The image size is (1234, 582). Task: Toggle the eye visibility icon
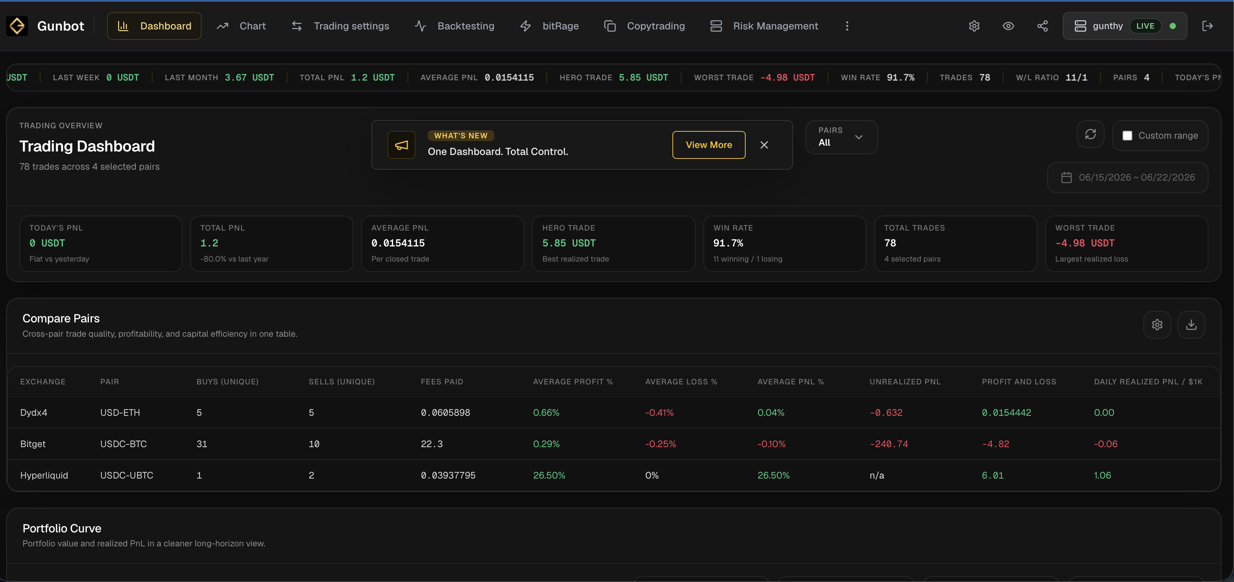pyautogui.click(x=1008, y=26)
